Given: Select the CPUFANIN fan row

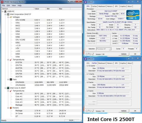Looking at the screenshot, I should click(x=41, y=82).
